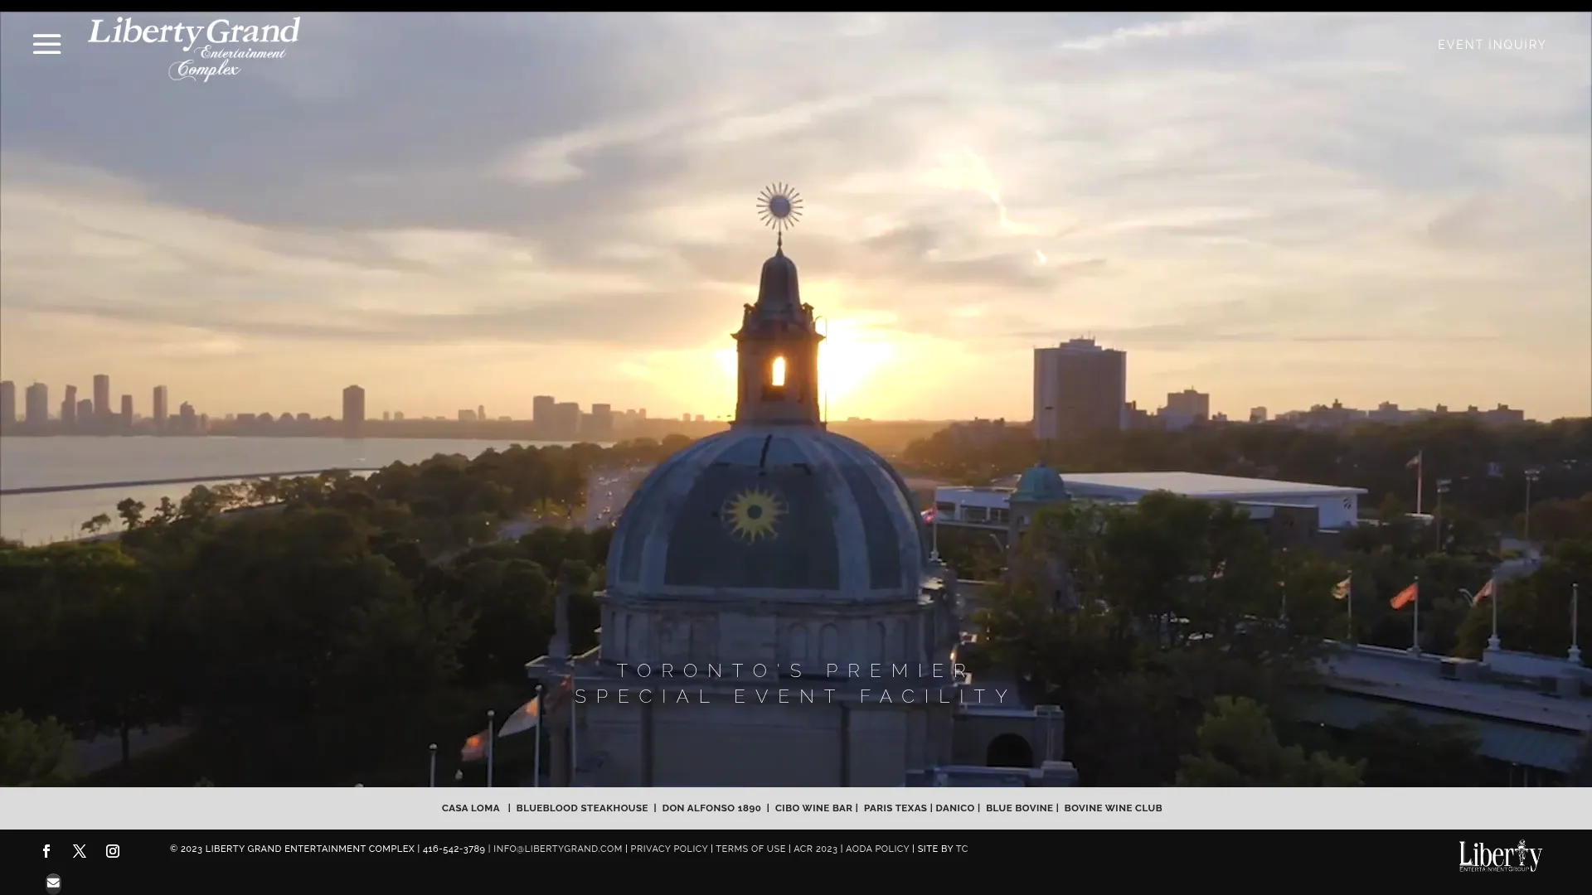This screenshot has height=895, width=1592.
Task: Click the Liberty Entertainment Group logo
Action: coord(1499,854)
